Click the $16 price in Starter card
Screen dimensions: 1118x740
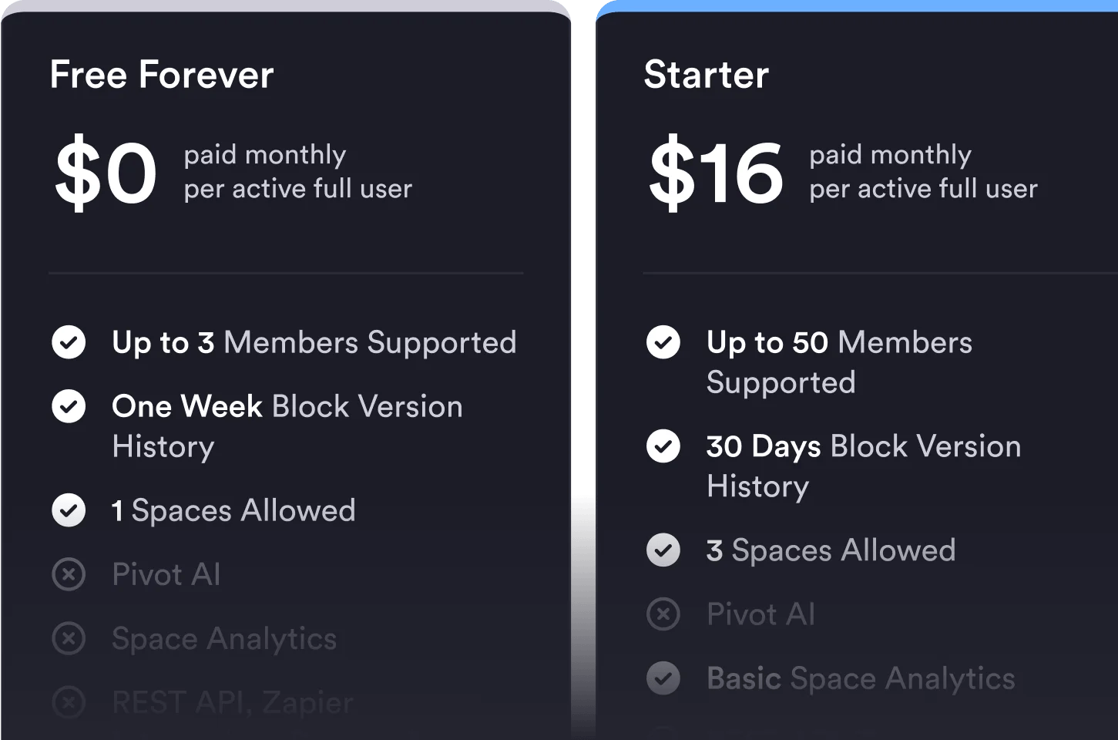click(715, 173)
